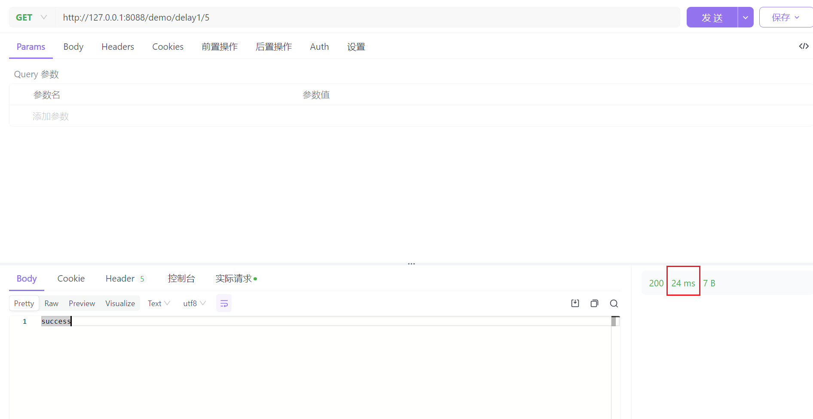Click the 24 ms response time
This screenshot has height=419, width=813.
[683, 283]
